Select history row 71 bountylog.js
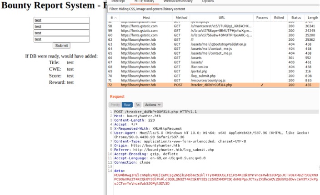This screenshot has height=195, width=320. (213, 81)
